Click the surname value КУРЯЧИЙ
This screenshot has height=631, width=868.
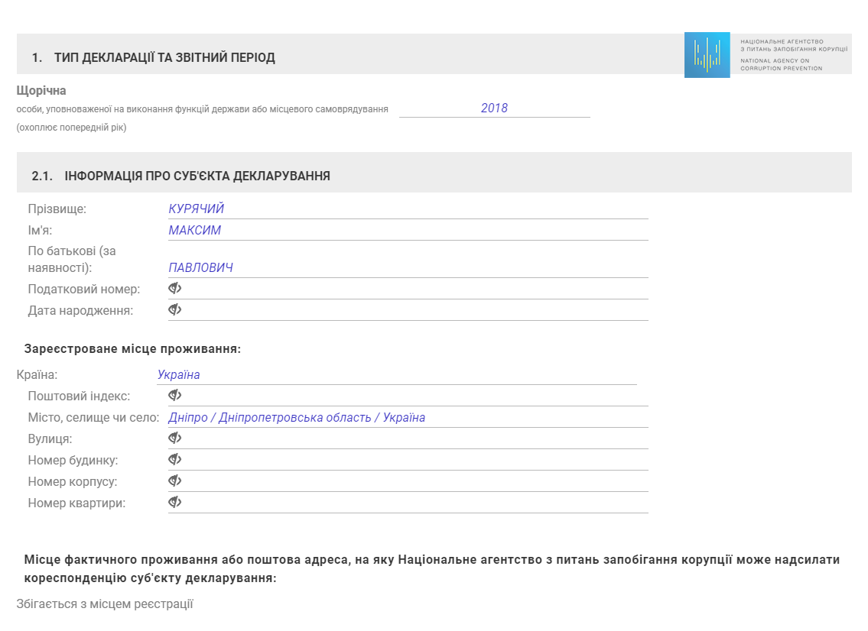[197, 209]
